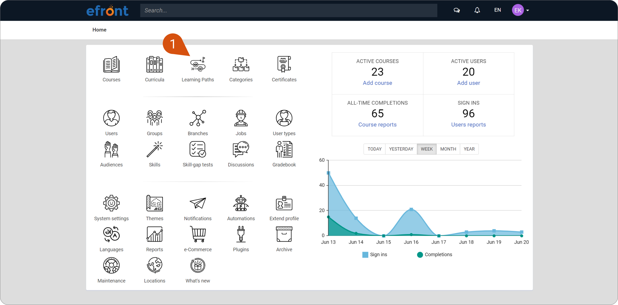Open the Users reports link

click(x=468, y=124)
